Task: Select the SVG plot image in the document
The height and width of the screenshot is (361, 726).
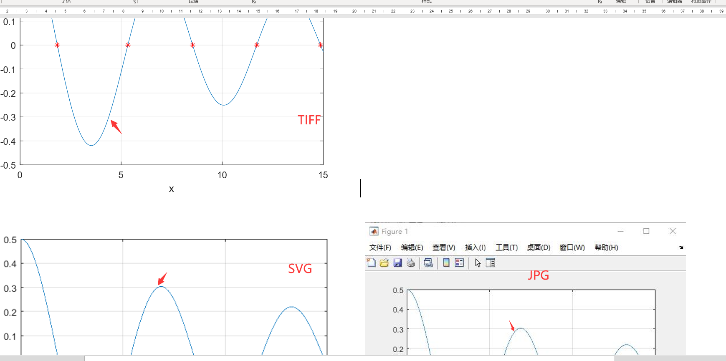Action: pyautogui.click(x=164, y=295)
